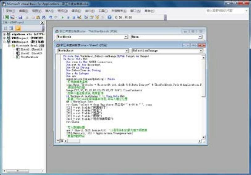Click the Break pause icon
251x175 pixels.
(x=68, y=17)
